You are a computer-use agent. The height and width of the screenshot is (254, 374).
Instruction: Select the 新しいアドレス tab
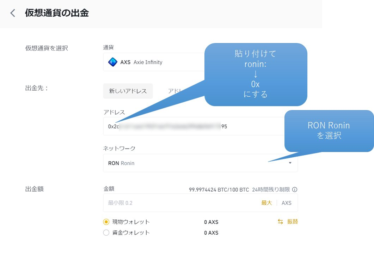pyautogui.click(x=128, y=91)
